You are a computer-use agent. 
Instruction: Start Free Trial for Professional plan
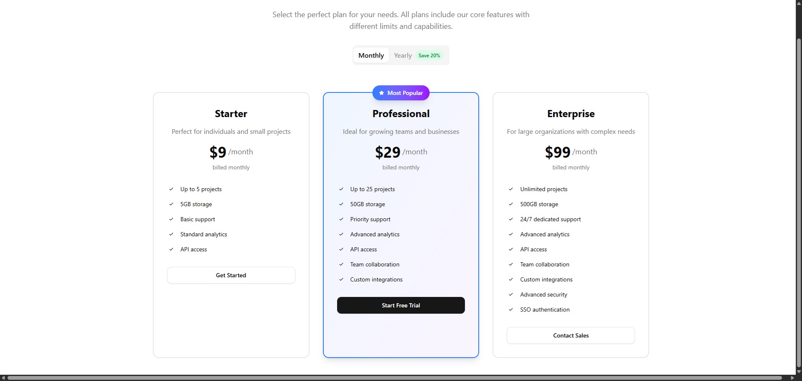[401, 305]
